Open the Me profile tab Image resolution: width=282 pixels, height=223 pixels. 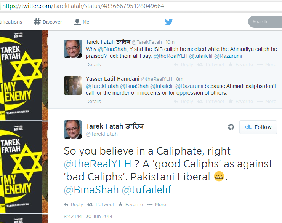pos(81,22)
